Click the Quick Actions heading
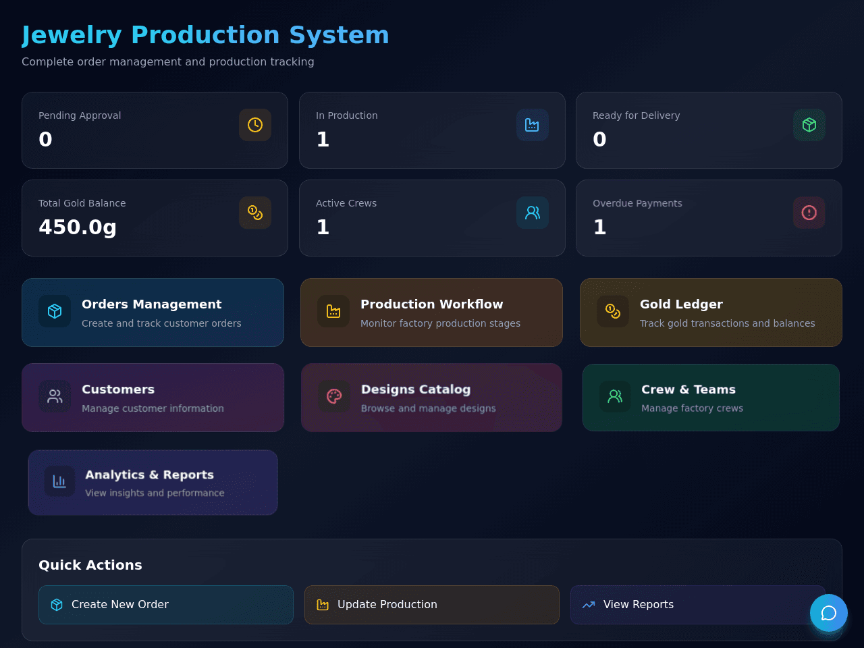The width and height of the screenshot is (864, 648). [90, 565]
